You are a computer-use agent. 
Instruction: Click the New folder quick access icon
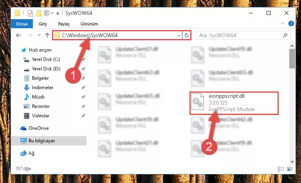tap(39, 13)
